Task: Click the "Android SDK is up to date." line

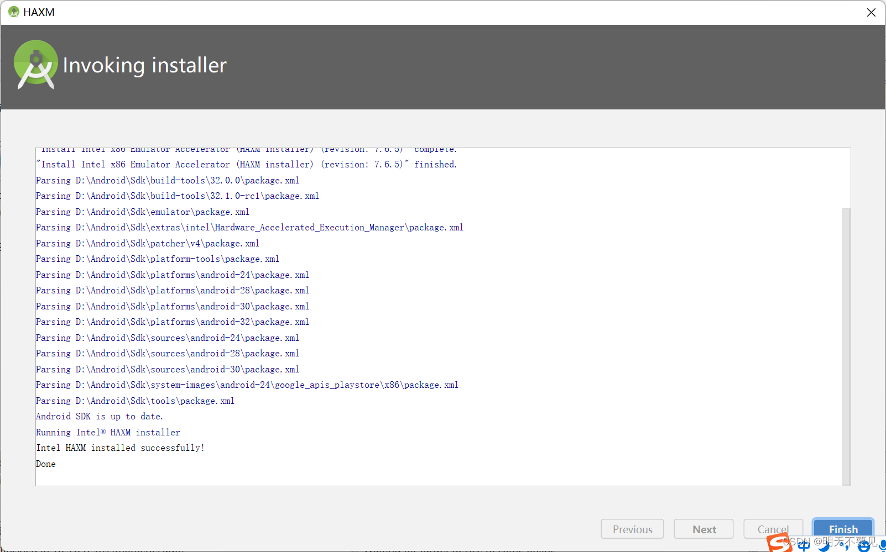Action: coord(100,416)
